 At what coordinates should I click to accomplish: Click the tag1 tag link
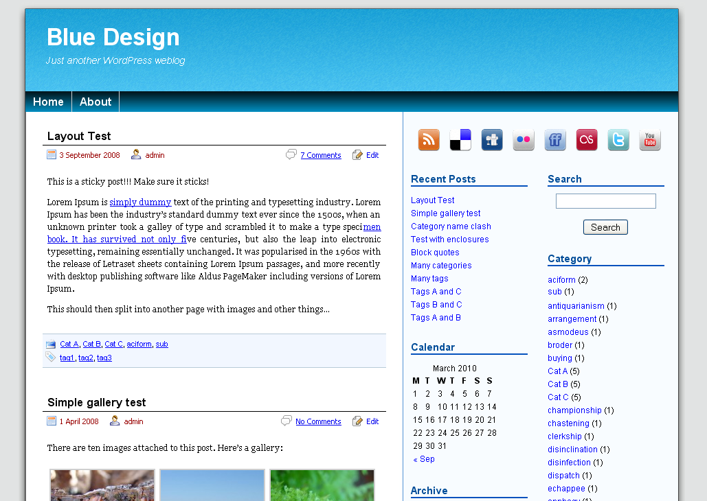click(x=67, y=358)
